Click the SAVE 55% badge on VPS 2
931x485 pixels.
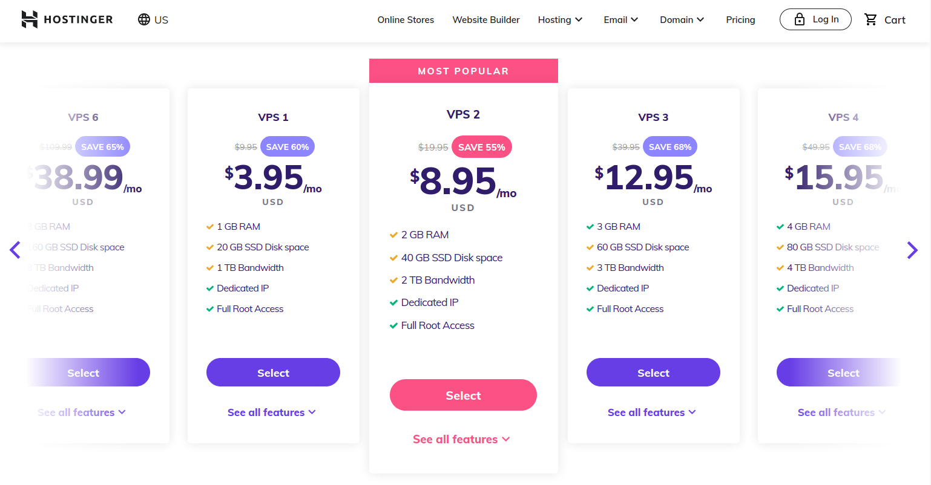pos(481,147)
